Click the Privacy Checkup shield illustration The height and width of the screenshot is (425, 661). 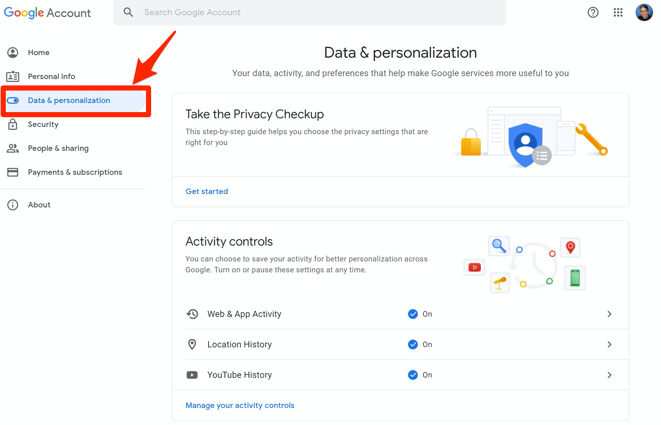(x=526, y=144)
